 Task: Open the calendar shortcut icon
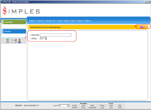click(x=16, y=41)
